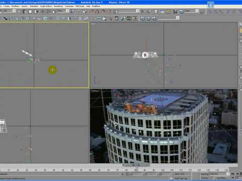The width and height of the screenshot is (242, 181).
Task: Open the RealFlow menu
Action: 96,6
